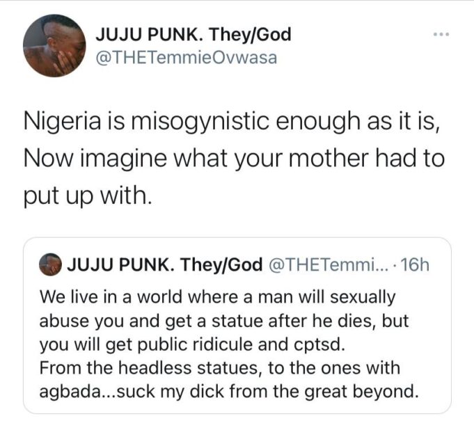Select the quoted tweet's bold display name
The height and width of the screenshot is (421, 474).
click(165, 264)
